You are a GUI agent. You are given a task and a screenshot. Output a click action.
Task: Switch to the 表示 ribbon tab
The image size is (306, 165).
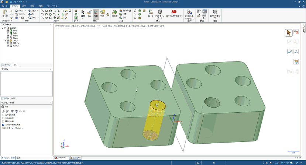pyautogui.click(x=24, y=6)
